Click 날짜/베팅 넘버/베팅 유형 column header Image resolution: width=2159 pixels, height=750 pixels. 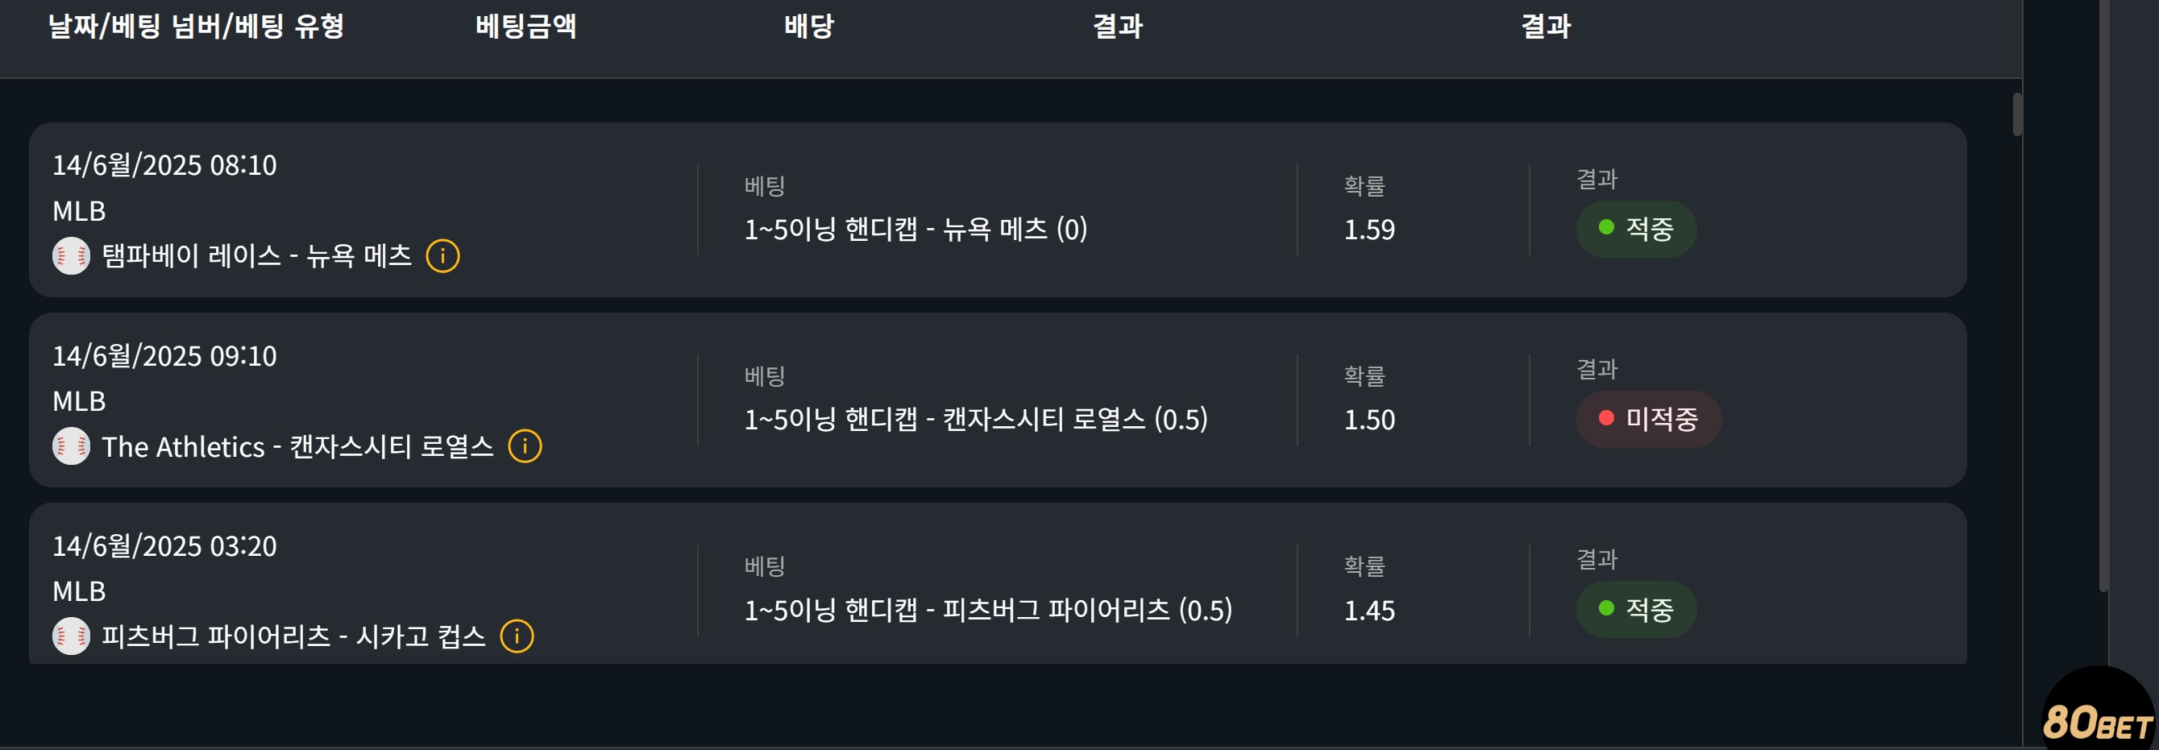pos(196,26)
